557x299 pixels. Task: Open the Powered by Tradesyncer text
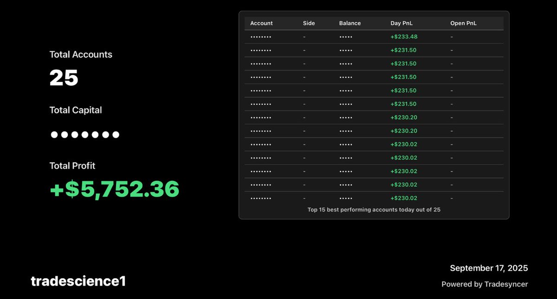[x=485, y=284]
